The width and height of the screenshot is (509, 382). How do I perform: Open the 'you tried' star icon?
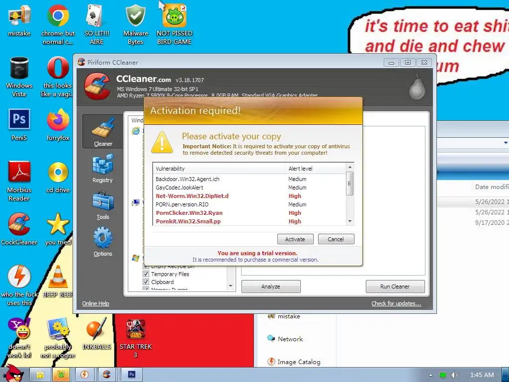[x=58, y=229]
